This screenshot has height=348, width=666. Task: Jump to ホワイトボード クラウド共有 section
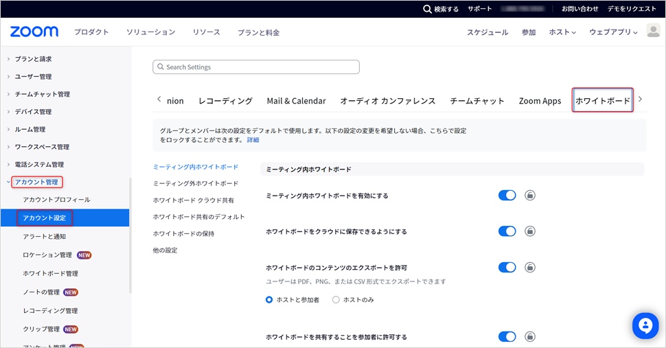(x=193, y=200)
